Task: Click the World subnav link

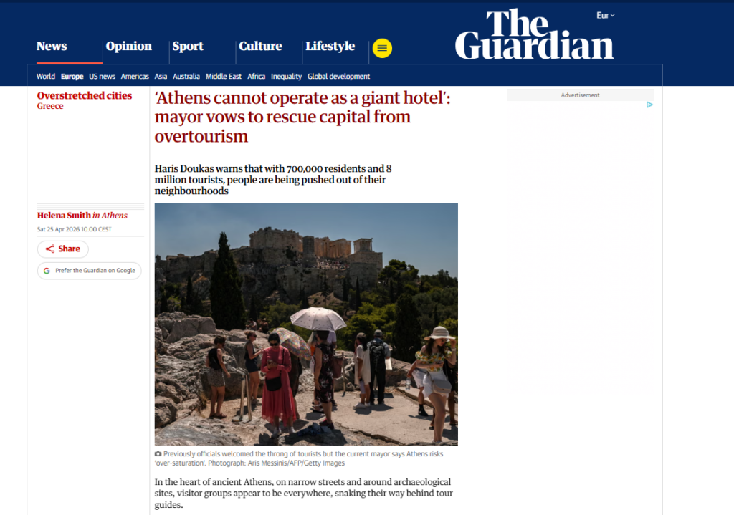Action: coord(46,76)
